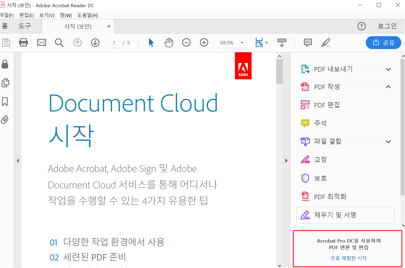Open the zoom percentage dropdown
This screenshot has height=268, width=405.
click(242, 43)
